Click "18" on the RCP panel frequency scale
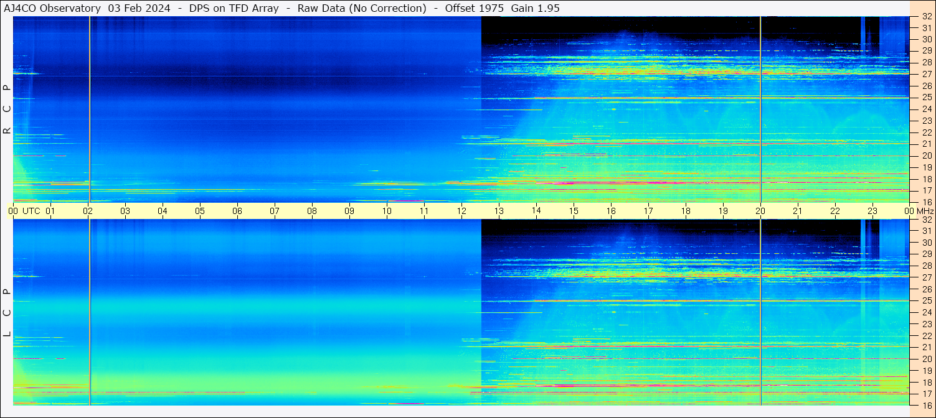 tap(926, 179)
